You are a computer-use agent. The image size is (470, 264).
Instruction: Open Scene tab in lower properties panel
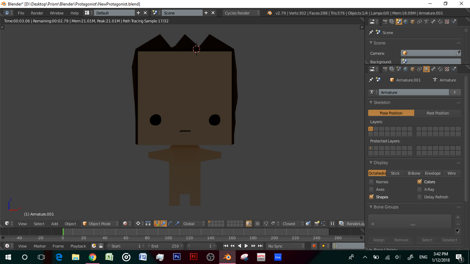coord(399,69)
